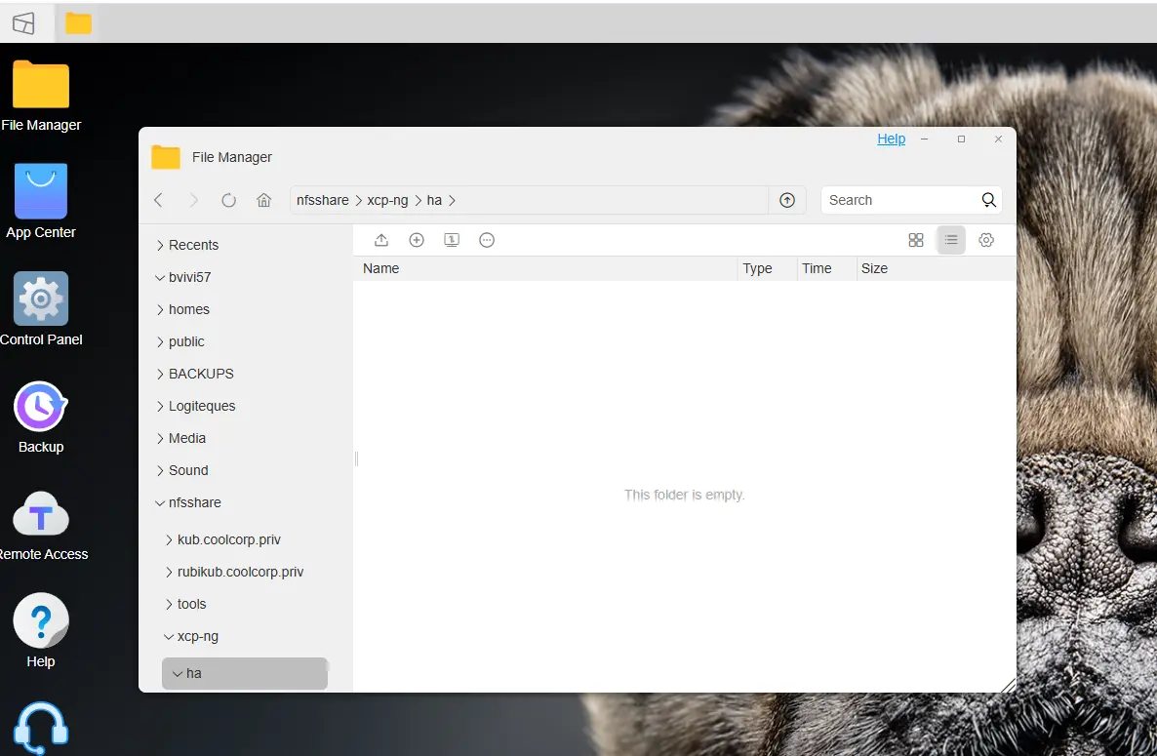This screenshot has width=1157, height=756.
Task: Switch to list view
Action: [x=951, y=240]
